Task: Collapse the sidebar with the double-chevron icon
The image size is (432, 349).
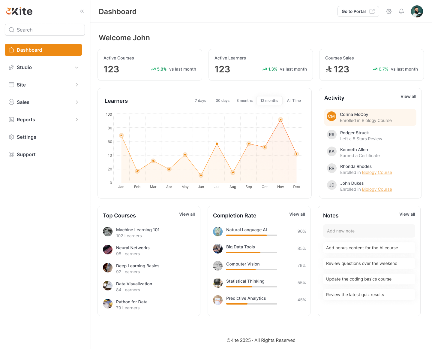Action: point(82,11)
